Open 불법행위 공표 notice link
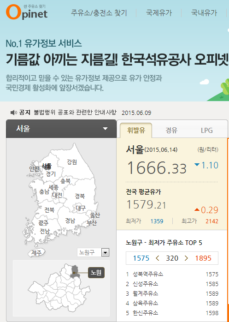The image size is (229, 322). pyautogui.click(x=75, y=112)
